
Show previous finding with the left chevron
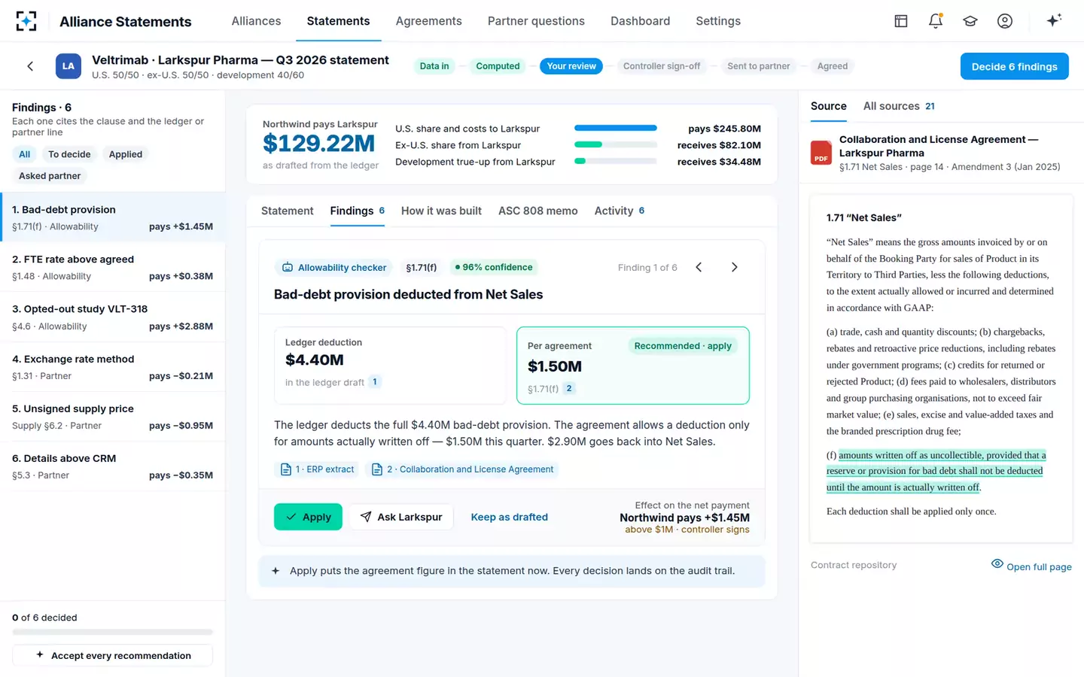(x=699, y=267)
